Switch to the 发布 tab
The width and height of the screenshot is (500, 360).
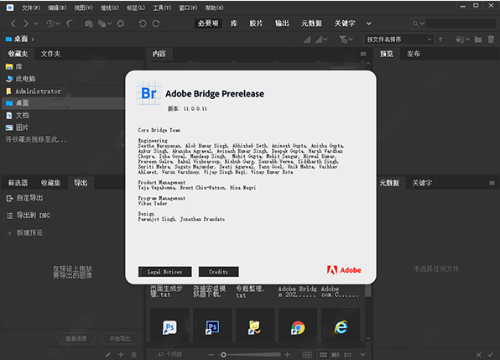click(414, 54)
